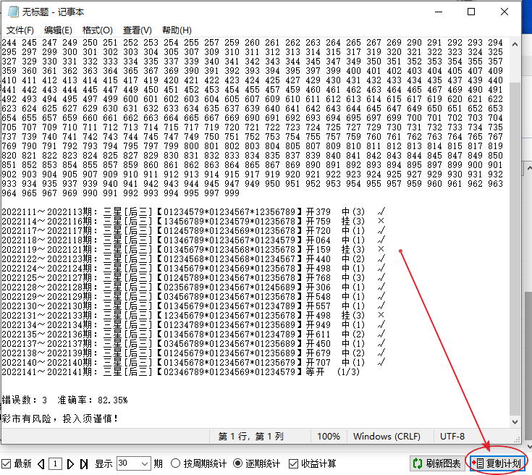Go to previous page with left triangle

[x=41, y=464]
